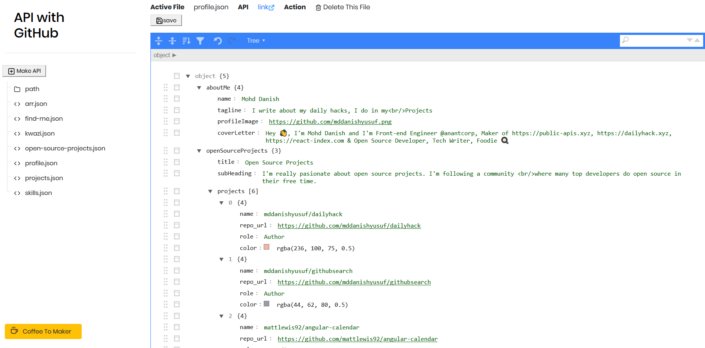Toggle the checkbox next to openSourceProjects
The image size is (705, 348).
click(177, 151)
